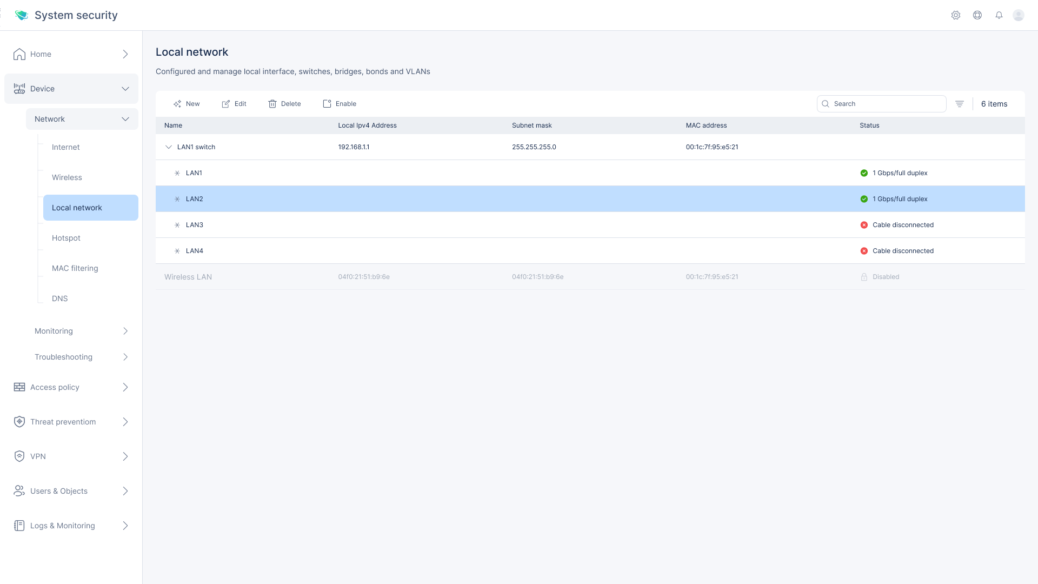Open the DNS settings item
The width and height of the screenshot is (1038, 584).
pyautogui.click(x=60, y=298)
